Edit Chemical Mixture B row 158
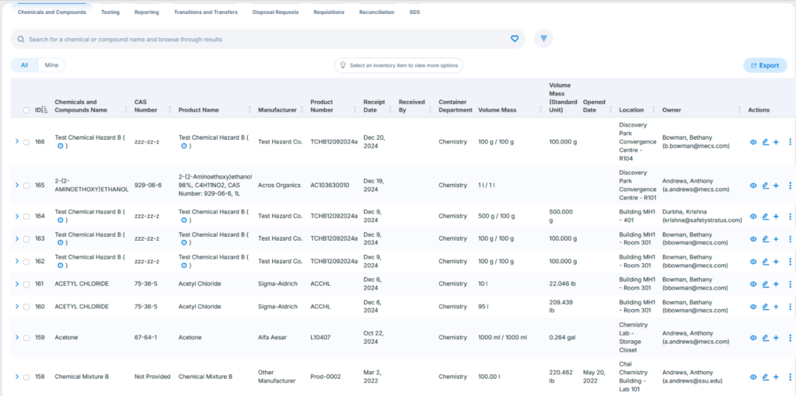Image resolution: width=796 pixels, height=396 pixels. [x=766, y=377]
